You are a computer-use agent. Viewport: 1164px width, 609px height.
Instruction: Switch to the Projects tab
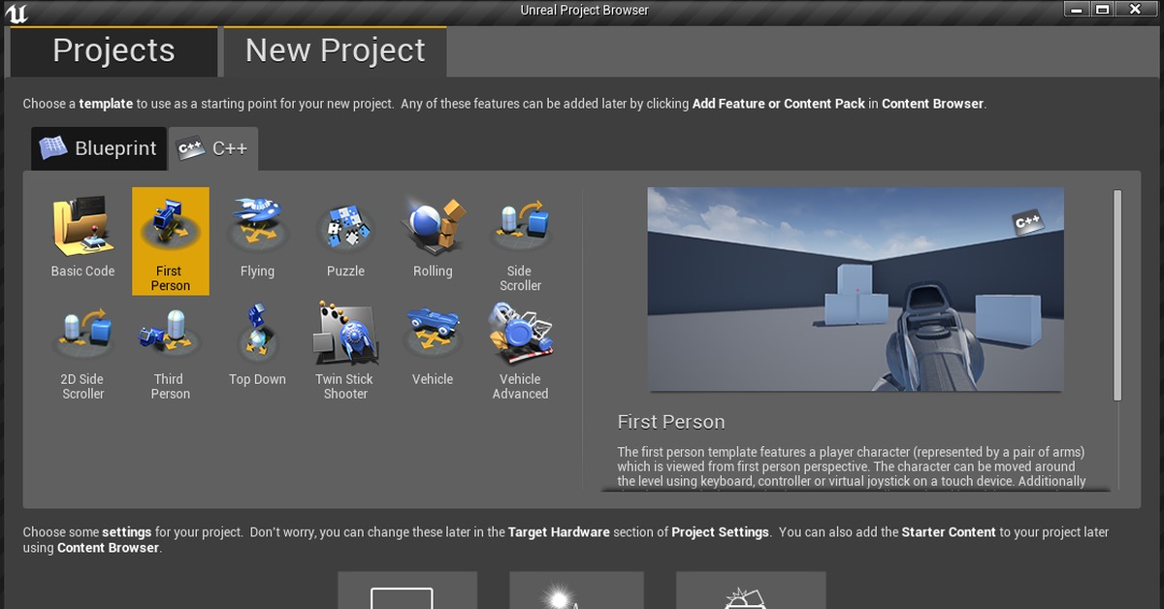pyautogui.click(x=113, y=50)
